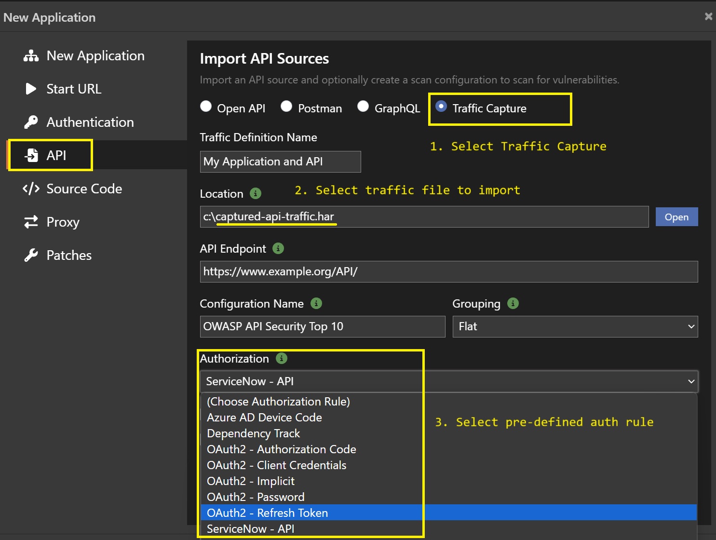Pick Azure AD Device Code option

tap(264, 418)
